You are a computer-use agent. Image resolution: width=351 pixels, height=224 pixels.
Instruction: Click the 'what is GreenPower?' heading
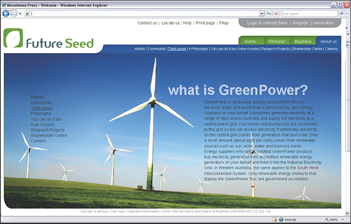coord(238,90)
